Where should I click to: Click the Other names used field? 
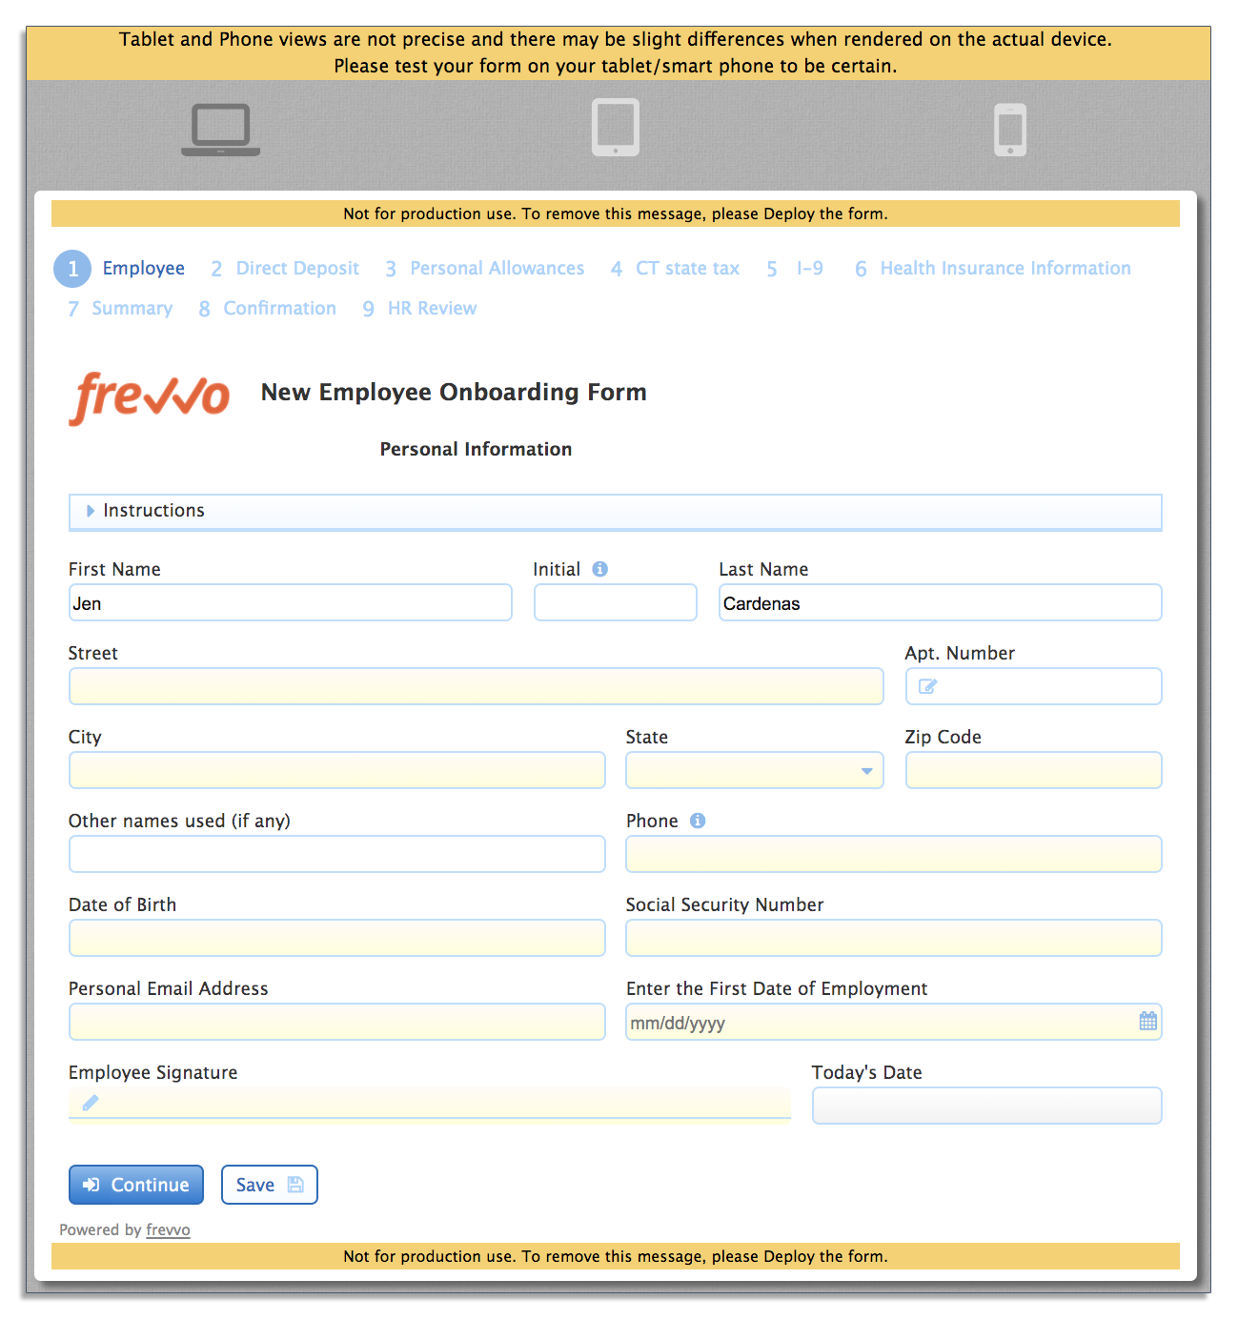[337, 854]
